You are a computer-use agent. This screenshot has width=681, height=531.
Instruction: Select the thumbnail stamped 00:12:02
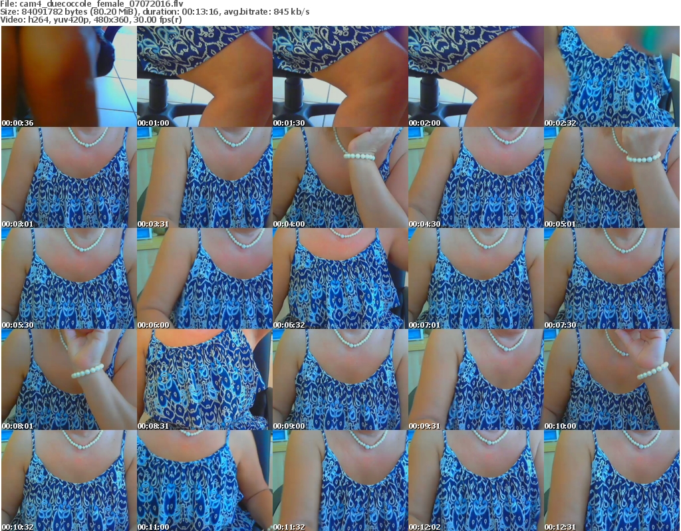click(476, 480)
